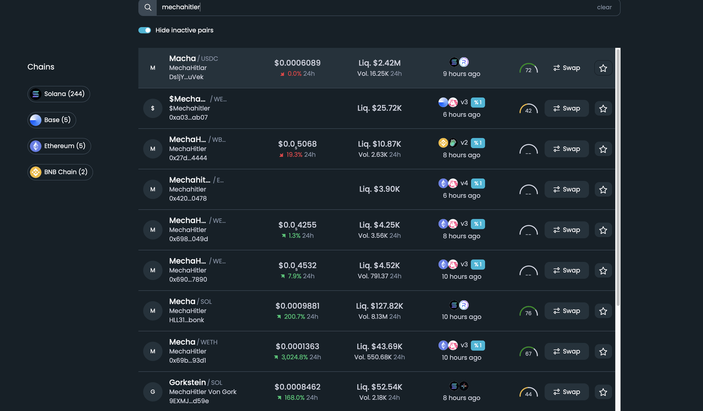Screen dimensions: 703x411
Task: Click the star on Mecha/WETH row
Action: 603,352
